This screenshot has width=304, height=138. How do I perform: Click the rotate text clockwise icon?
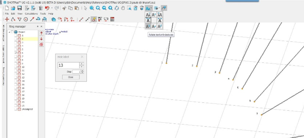pyautogui.click(x=160, y=26)
